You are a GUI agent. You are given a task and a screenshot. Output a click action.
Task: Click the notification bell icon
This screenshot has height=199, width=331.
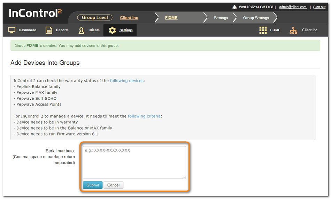[x=234, y=7]
